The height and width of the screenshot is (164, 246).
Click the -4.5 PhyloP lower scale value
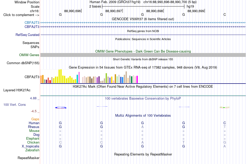click(x=34, y=111)
